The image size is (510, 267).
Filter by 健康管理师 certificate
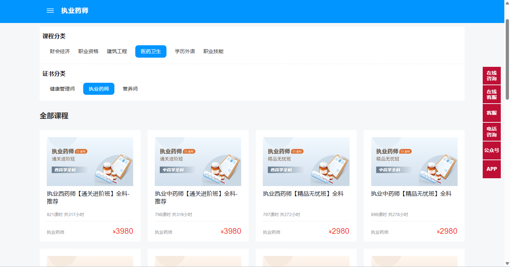click(x=62, y=89)
